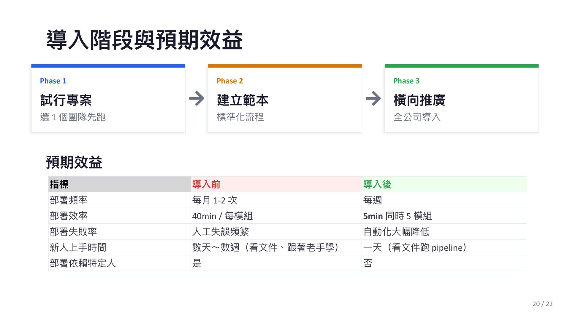Click the orange bar atop Phase 2
This screenshot has height=320, width=570.
tap(285, 66)
